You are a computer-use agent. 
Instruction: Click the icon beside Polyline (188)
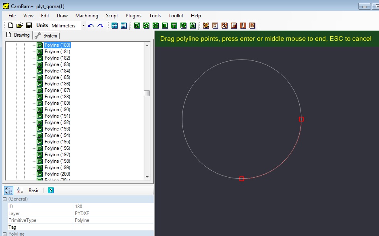39,97
